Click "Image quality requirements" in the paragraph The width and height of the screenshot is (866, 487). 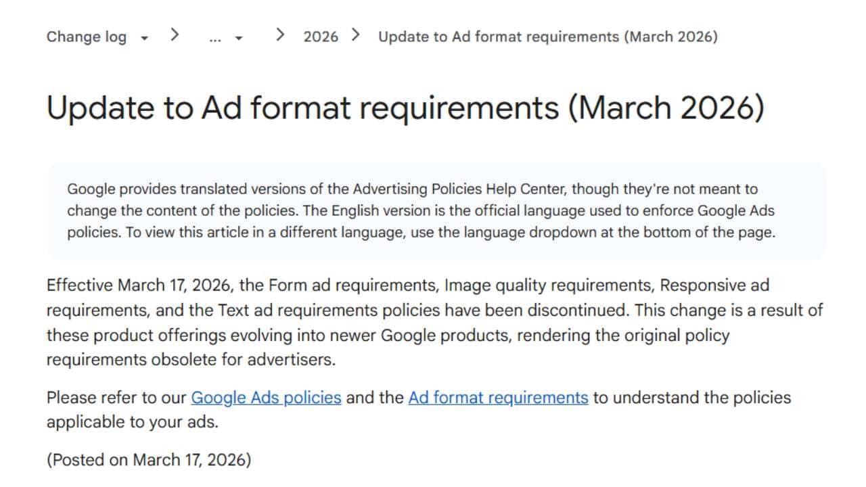click(x=549, y=285)
